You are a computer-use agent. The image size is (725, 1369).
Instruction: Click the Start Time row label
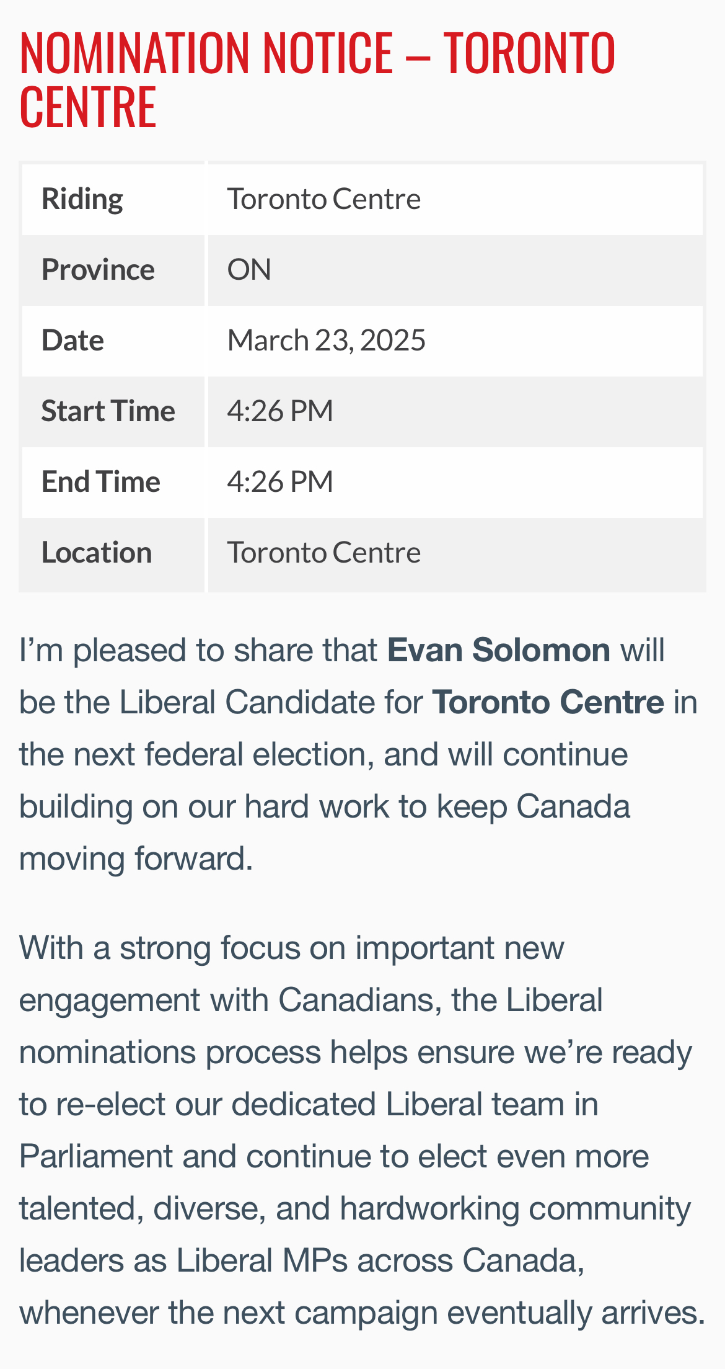108,411
